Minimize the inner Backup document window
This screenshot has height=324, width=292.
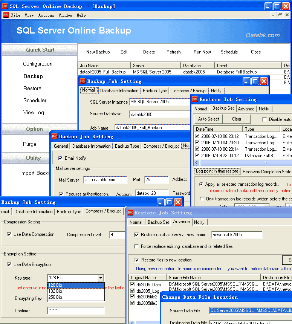[273, 15]
